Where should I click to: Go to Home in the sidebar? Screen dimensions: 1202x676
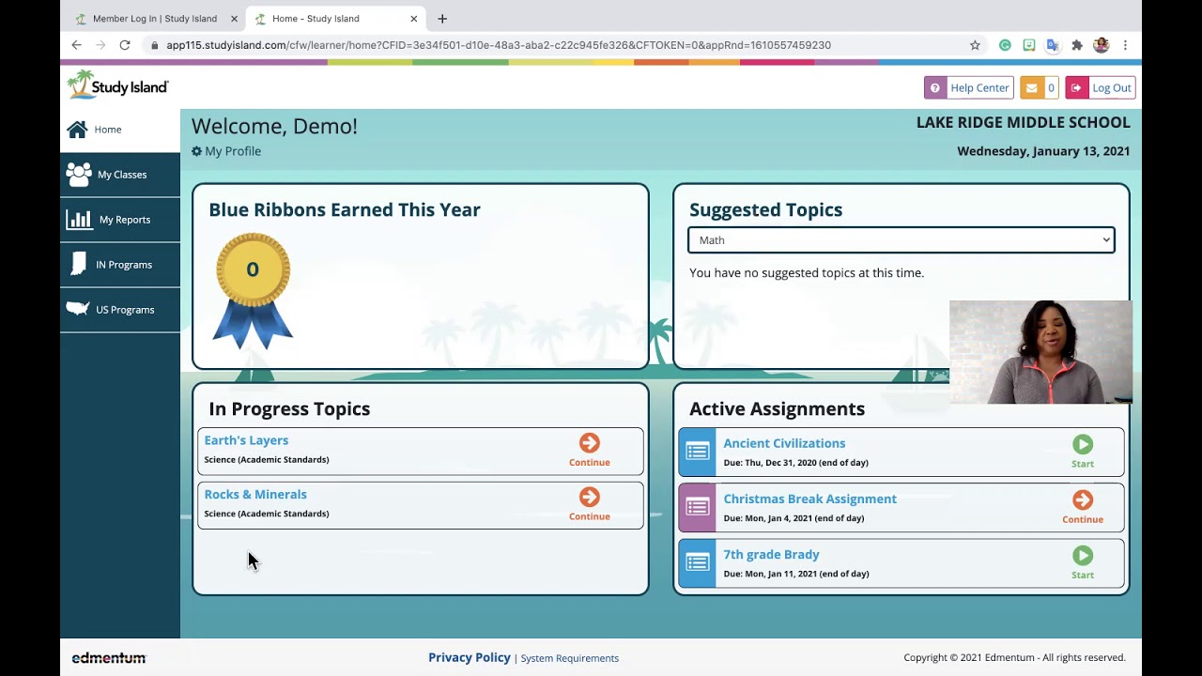tap(120, 130)
